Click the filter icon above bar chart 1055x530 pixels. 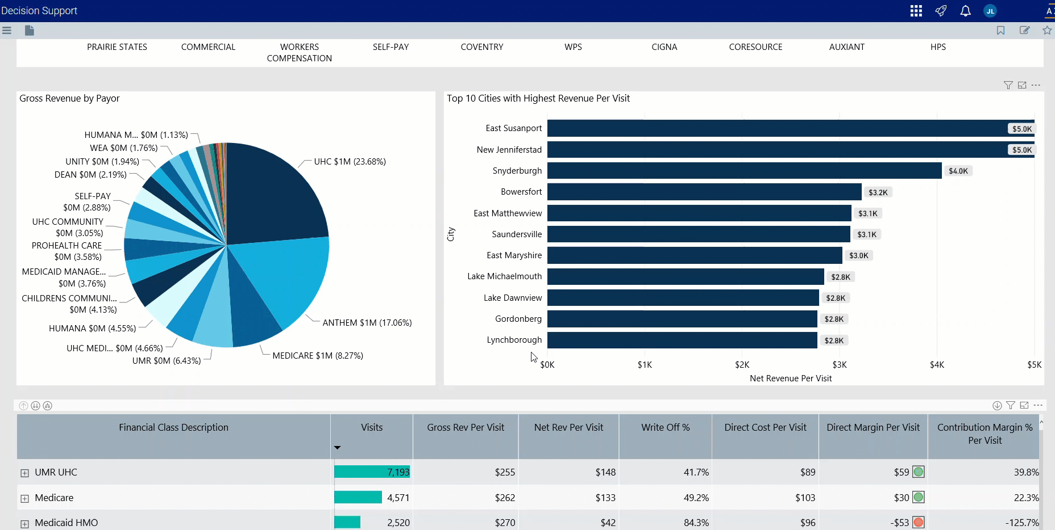pos(1008,85)
